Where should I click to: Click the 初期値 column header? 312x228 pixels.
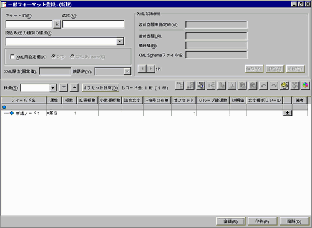pos(238,100)
